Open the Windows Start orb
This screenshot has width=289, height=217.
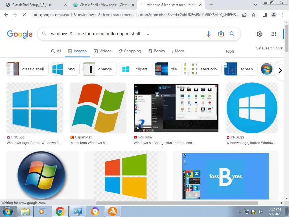(8, 211)
